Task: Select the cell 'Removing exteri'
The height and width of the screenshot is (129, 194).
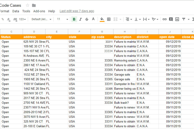Action: click(125, 60)
